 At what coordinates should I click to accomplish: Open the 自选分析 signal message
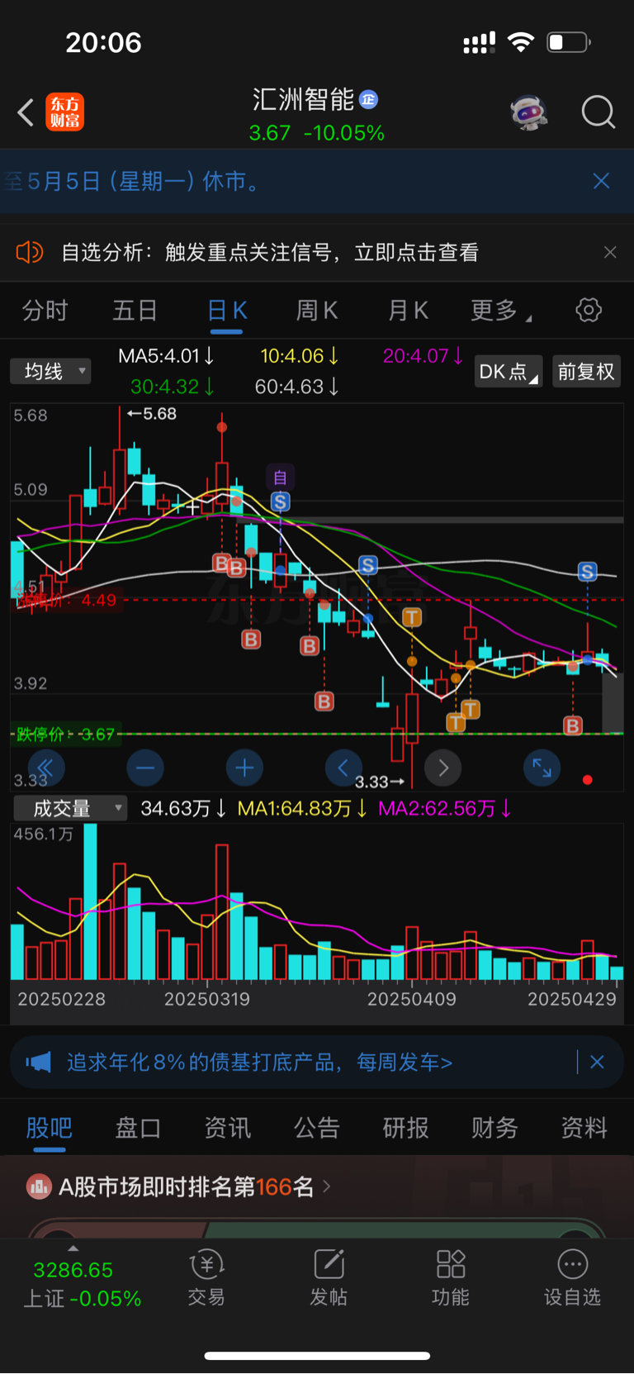pyautogui.click(x=270, y=252)
